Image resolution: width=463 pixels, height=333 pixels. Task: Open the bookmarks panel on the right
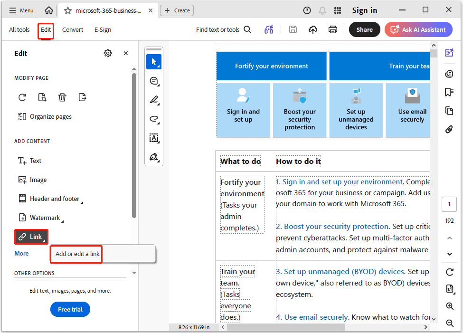click(449, 92)
